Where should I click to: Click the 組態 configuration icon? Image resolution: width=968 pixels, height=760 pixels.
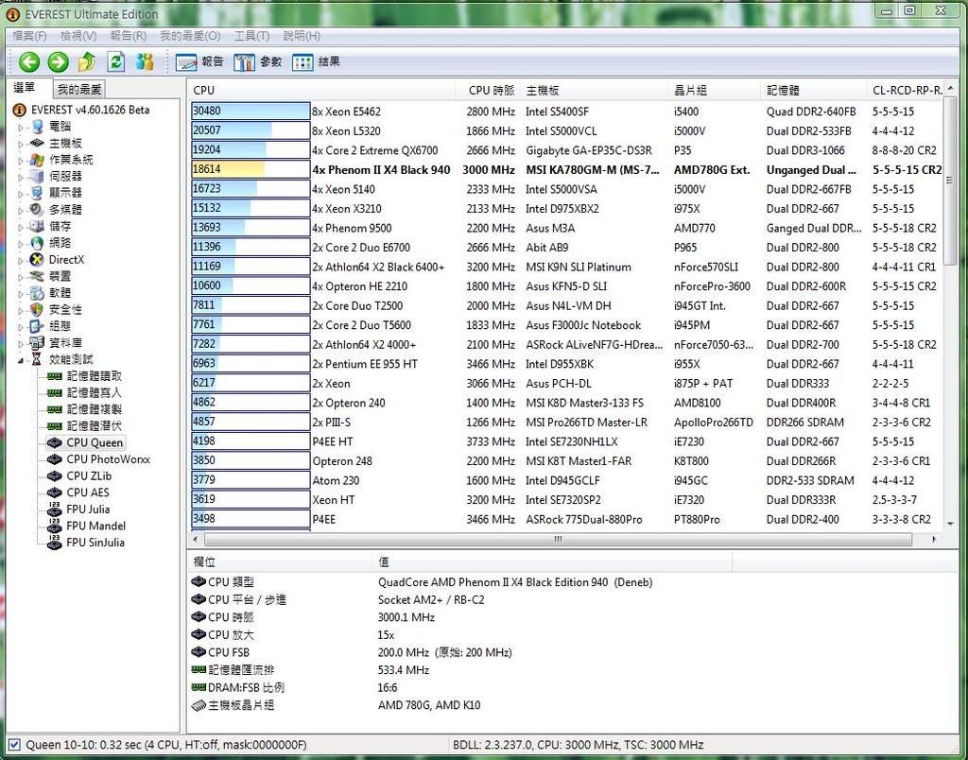point(37,327)
